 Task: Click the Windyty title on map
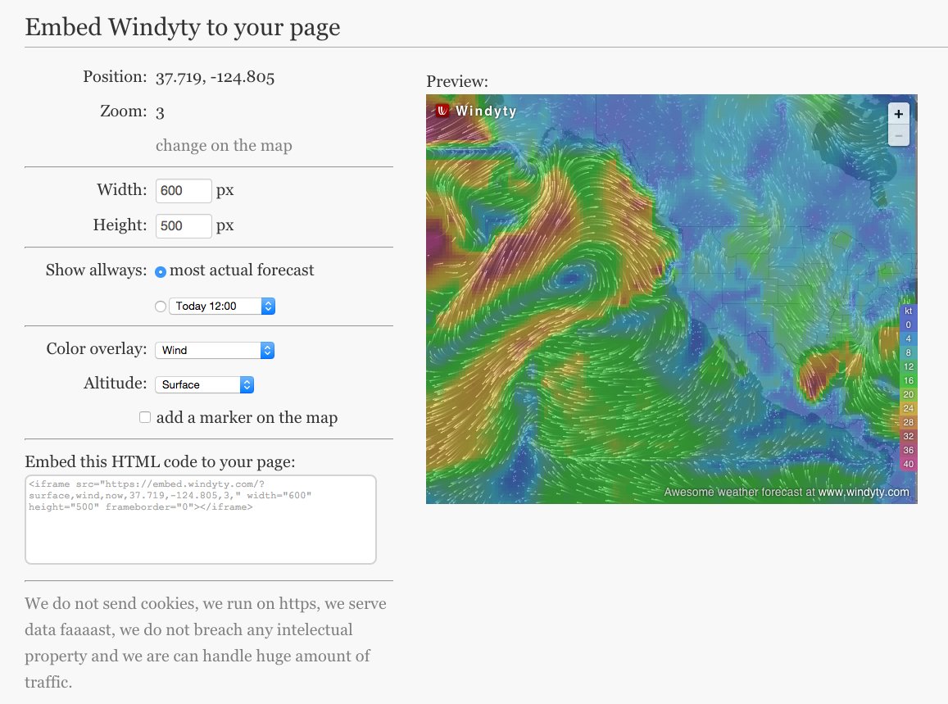tap(486, 111)
